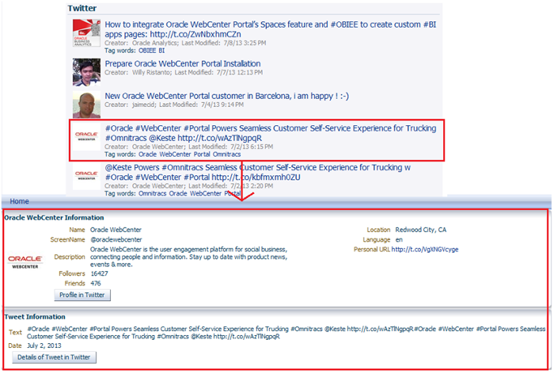Click the name value 'Oracle WebCenter'

tap(116, 230)
